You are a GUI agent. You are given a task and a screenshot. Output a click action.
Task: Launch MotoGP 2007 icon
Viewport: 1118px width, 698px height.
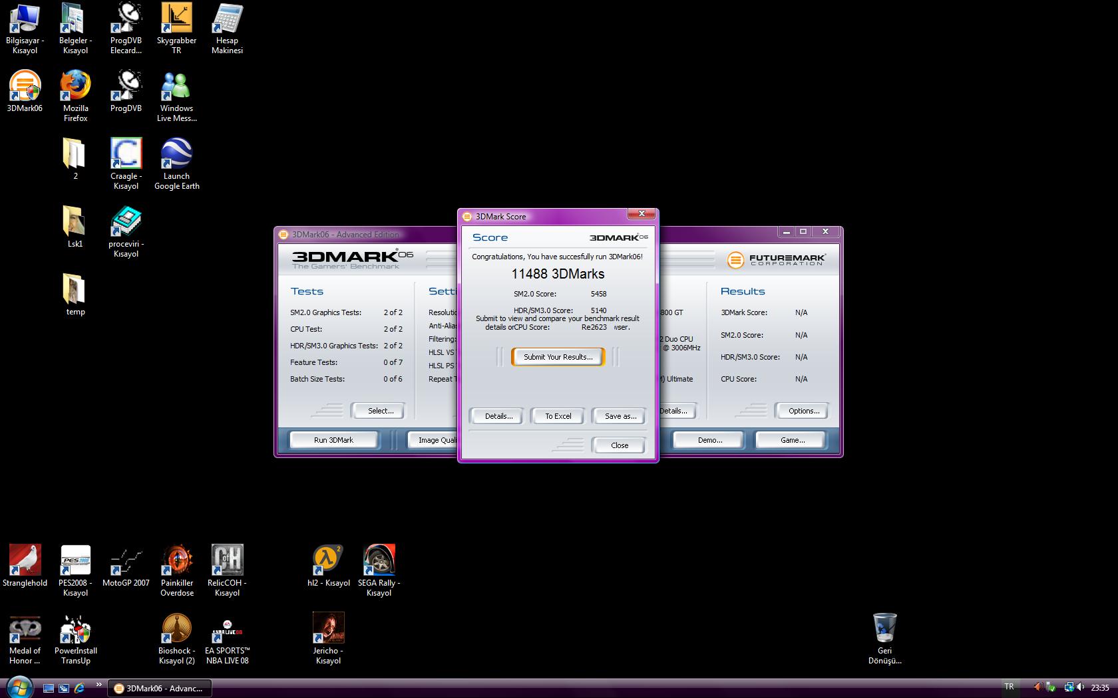point(126,566)
